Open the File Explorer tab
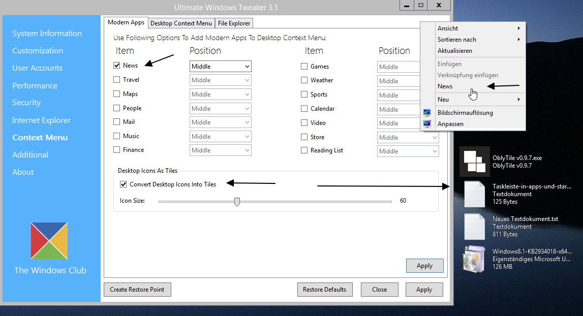Viewport: 583px width, 316px height. (234, 23)
